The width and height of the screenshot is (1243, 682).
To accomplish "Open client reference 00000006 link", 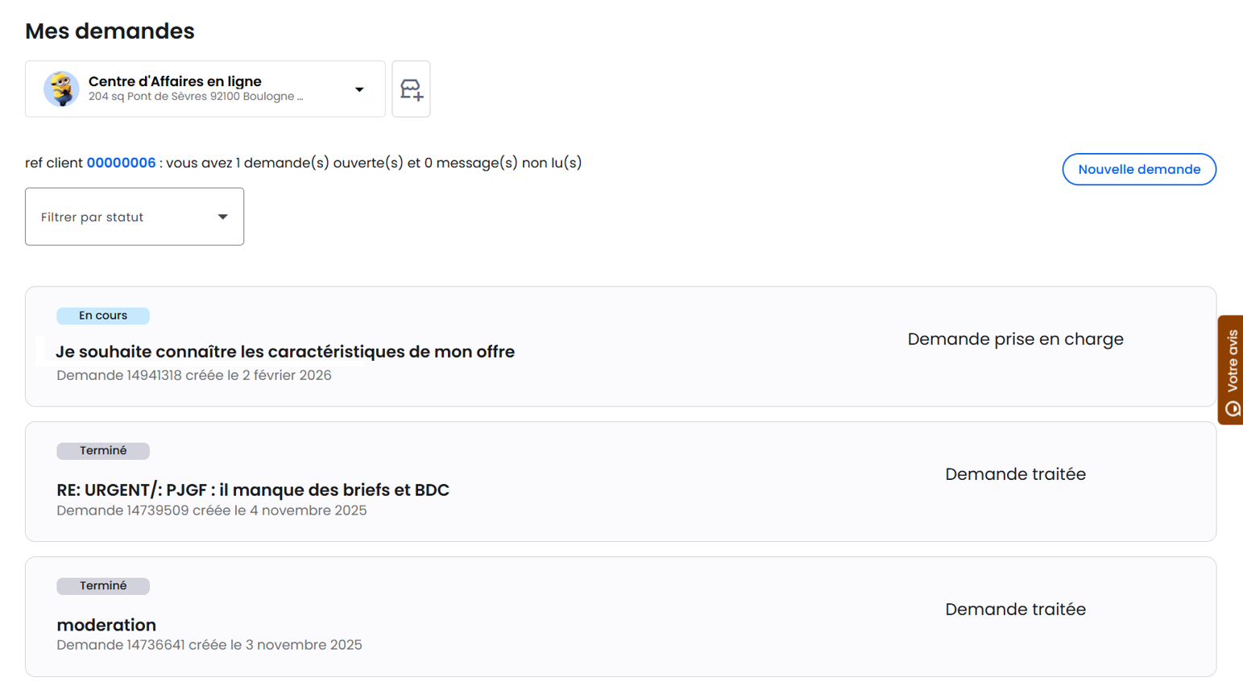I will coord(121,163).
